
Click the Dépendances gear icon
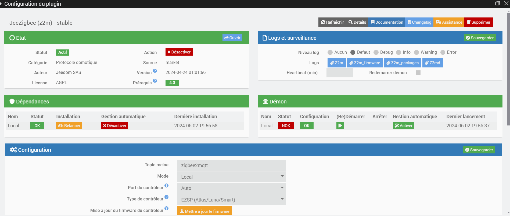[x=12, y=102]
